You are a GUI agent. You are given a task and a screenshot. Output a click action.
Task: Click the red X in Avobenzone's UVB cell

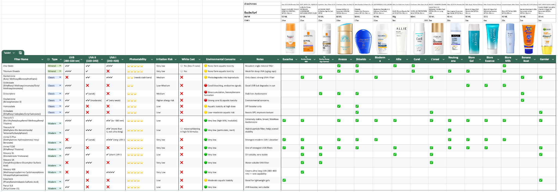67,77
